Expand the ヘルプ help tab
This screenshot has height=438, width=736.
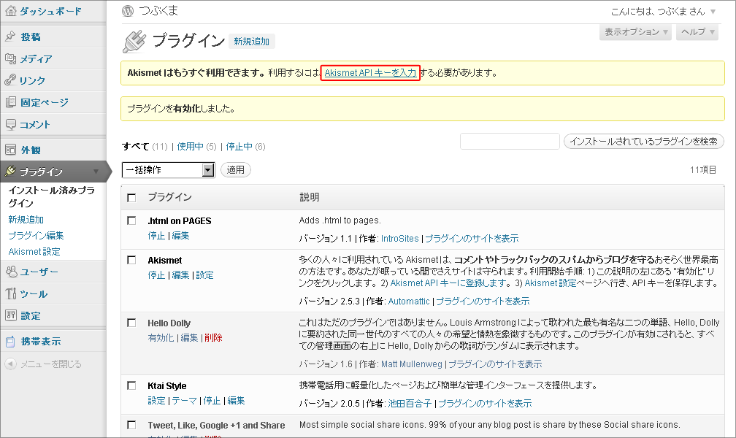[697, 32]
